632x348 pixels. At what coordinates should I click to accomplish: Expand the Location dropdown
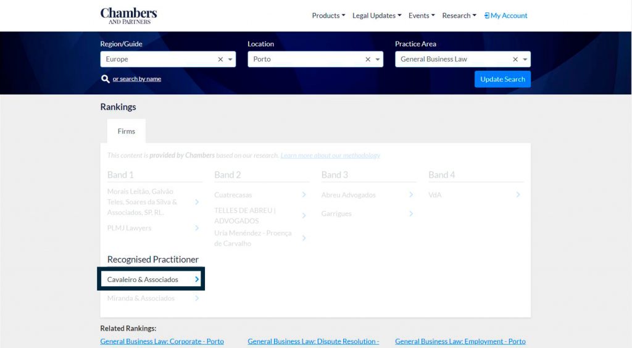[x=378, y=59]
